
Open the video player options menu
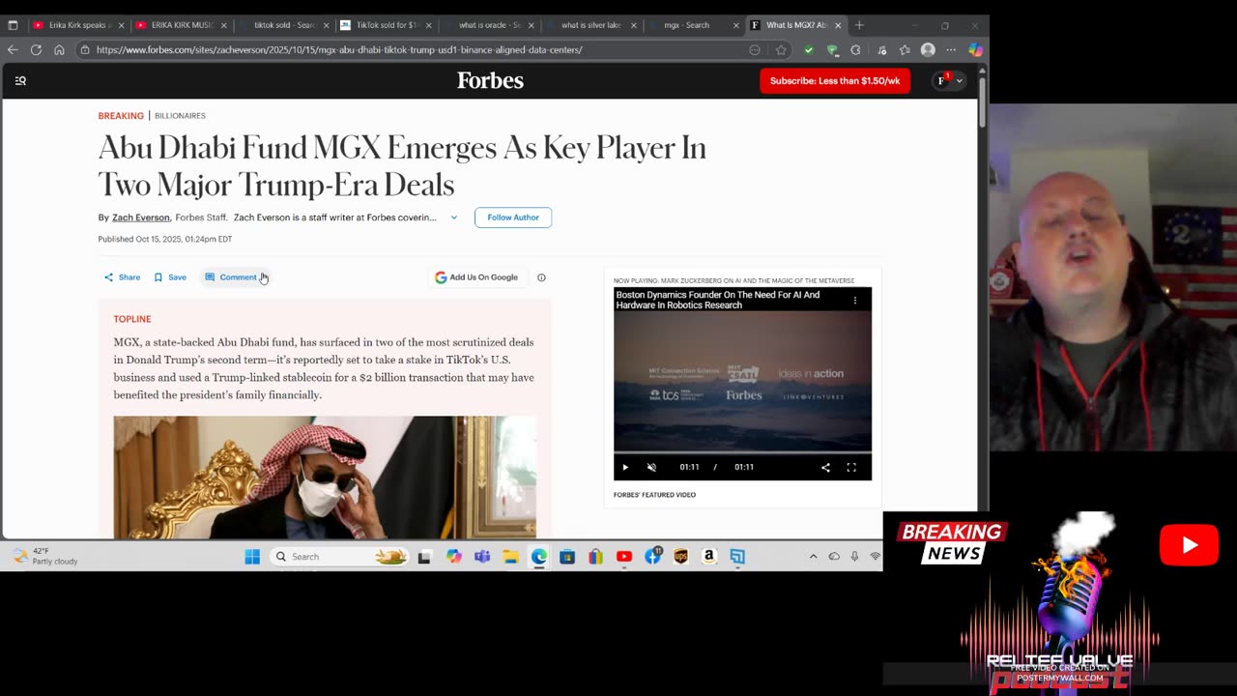(854, 300)
